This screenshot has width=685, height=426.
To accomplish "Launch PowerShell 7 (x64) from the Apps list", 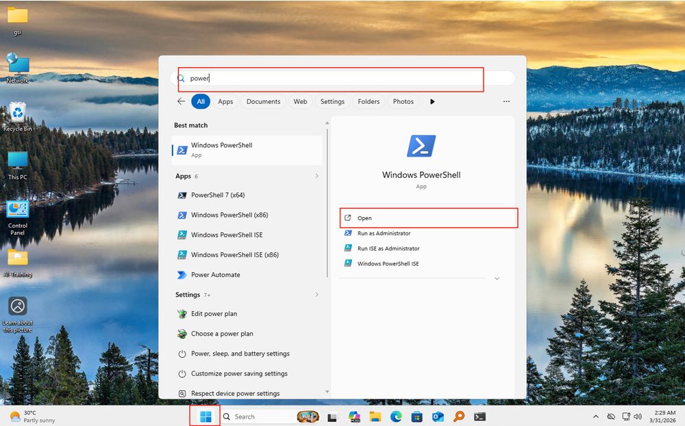I will (x=218, y=195).
